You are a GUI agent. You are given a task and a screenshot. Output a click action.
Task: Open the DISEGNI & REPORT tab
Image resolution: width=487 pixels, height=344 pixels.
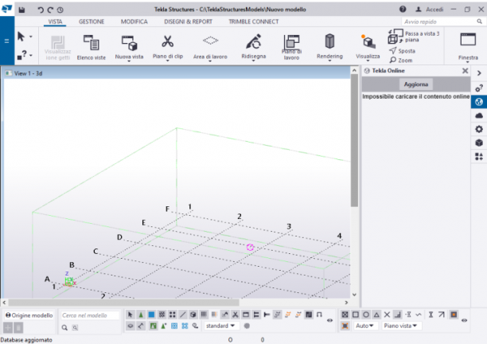click(189, 21)
